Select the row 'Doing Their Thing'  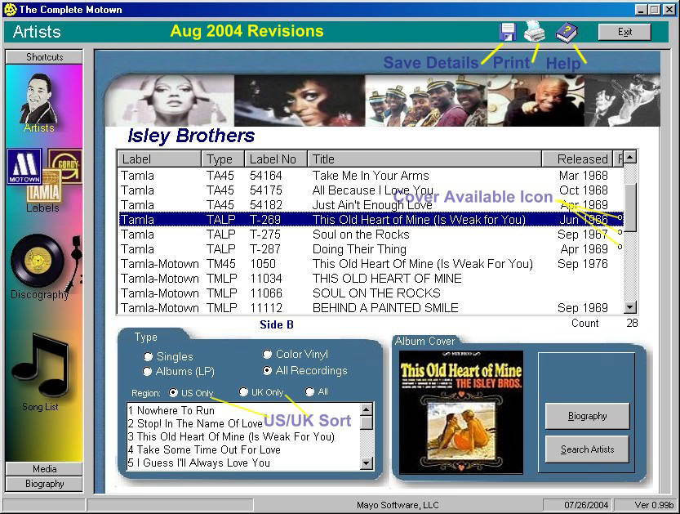tap(371, 249)
